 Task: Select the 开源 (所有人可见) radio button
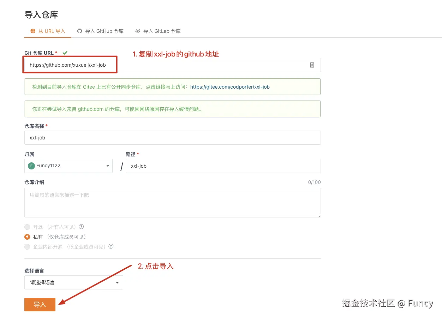(27, 227)
